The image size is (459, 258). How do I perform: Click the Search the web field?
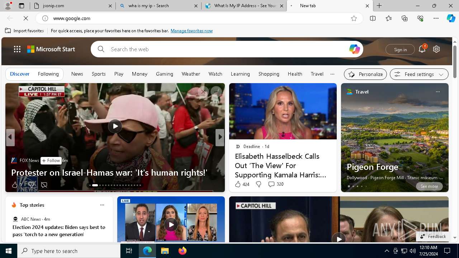pyautogui.click(x=227, y=49)
